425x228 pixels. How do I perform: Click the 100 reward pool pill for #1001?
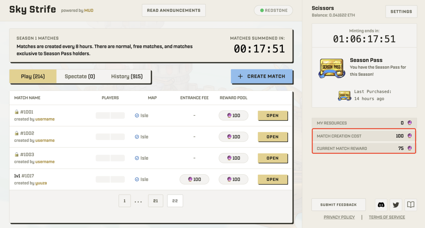click(x=233, y=115)
